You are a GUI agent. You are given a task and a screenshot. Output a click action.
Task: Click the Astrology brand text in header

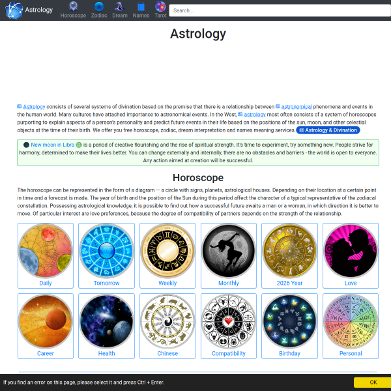[x=39, y=10]
